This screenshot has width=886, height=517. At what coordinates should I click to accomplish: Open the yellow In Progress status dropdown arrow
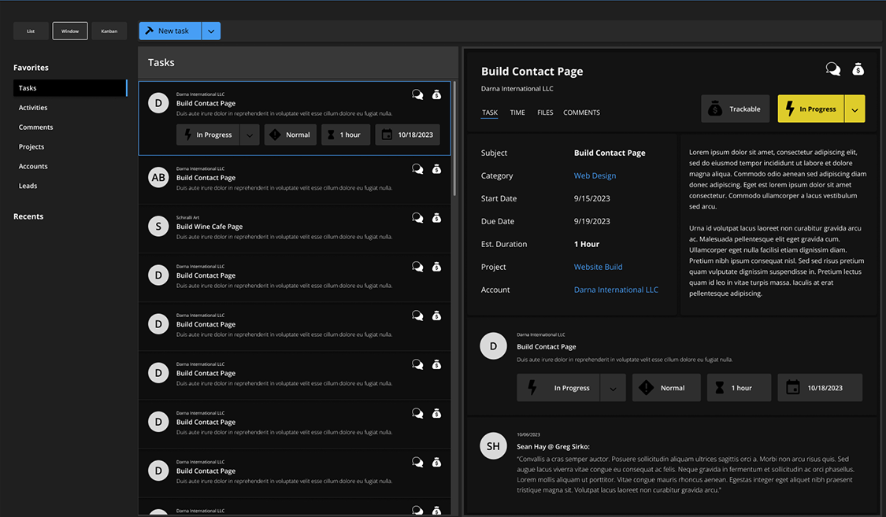pyautogui.click(x=854, y=109)
